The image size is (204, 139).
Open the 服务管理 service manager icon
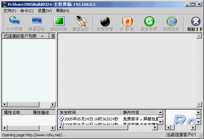[149, 24]
